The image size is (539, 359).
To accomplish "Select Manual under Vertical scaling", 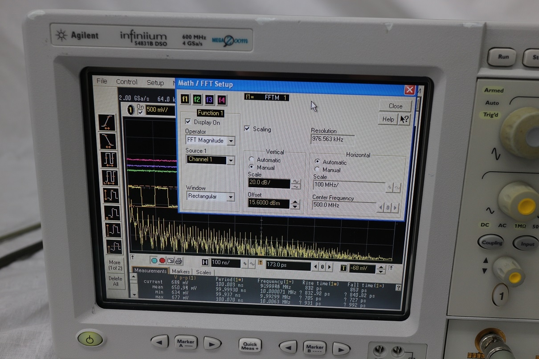I will 252,167.
